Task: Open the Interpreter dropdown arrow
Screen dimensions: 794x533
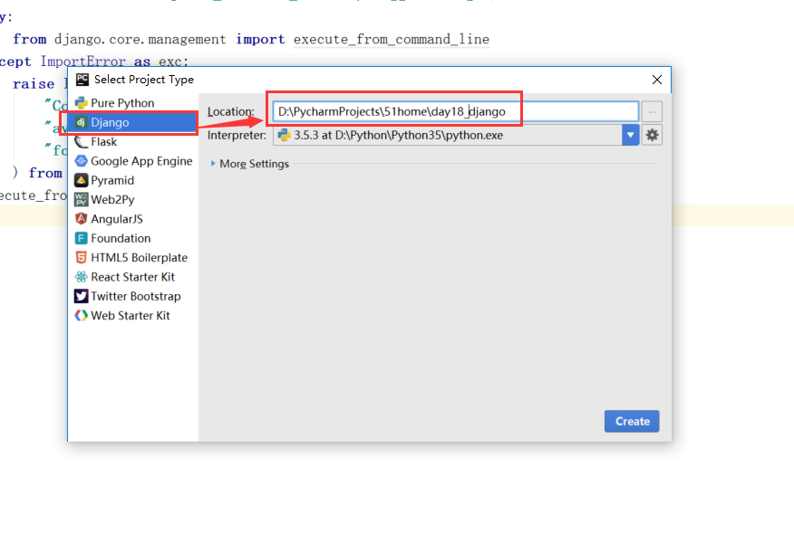Action: (x=631, y=135)
